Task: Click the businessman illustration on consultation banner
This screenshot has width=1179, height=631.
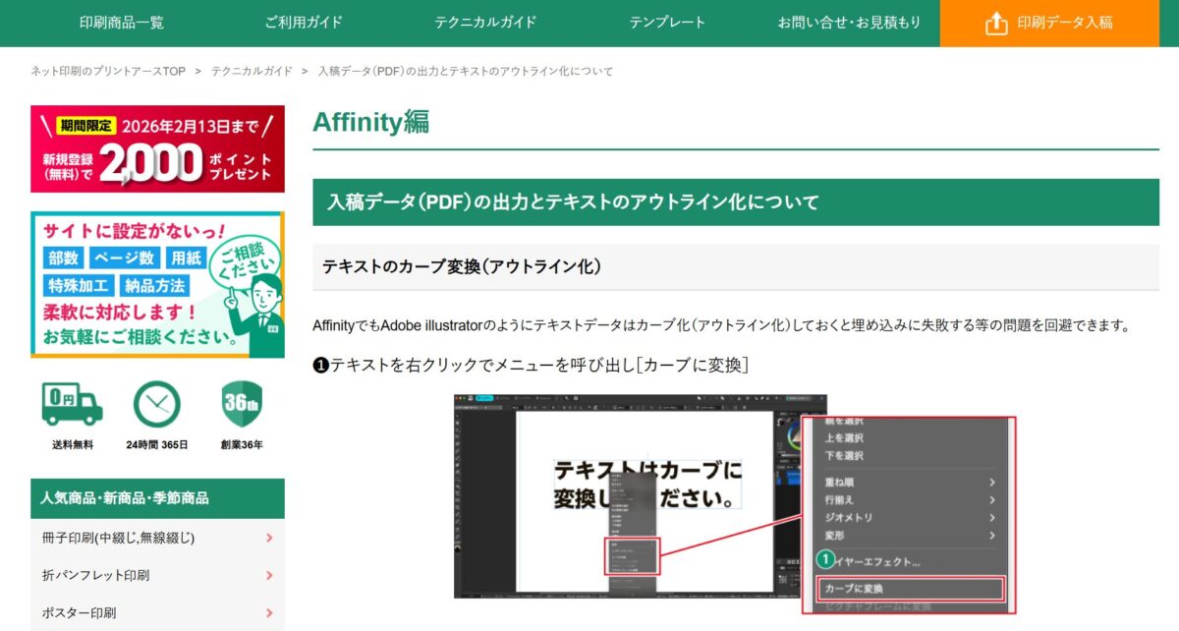Action: click(x=255, y=302)
